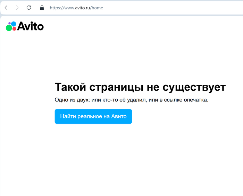Click the Avito colored circles logo

point(11,26)
